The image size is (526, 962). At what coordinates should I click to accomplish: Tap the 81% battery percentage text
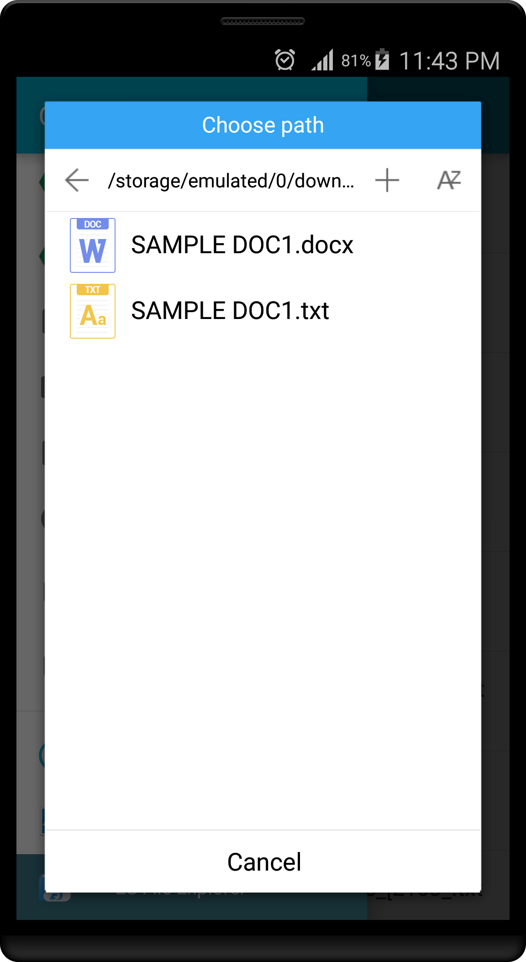pyautogui.click(x=356, y=60)
